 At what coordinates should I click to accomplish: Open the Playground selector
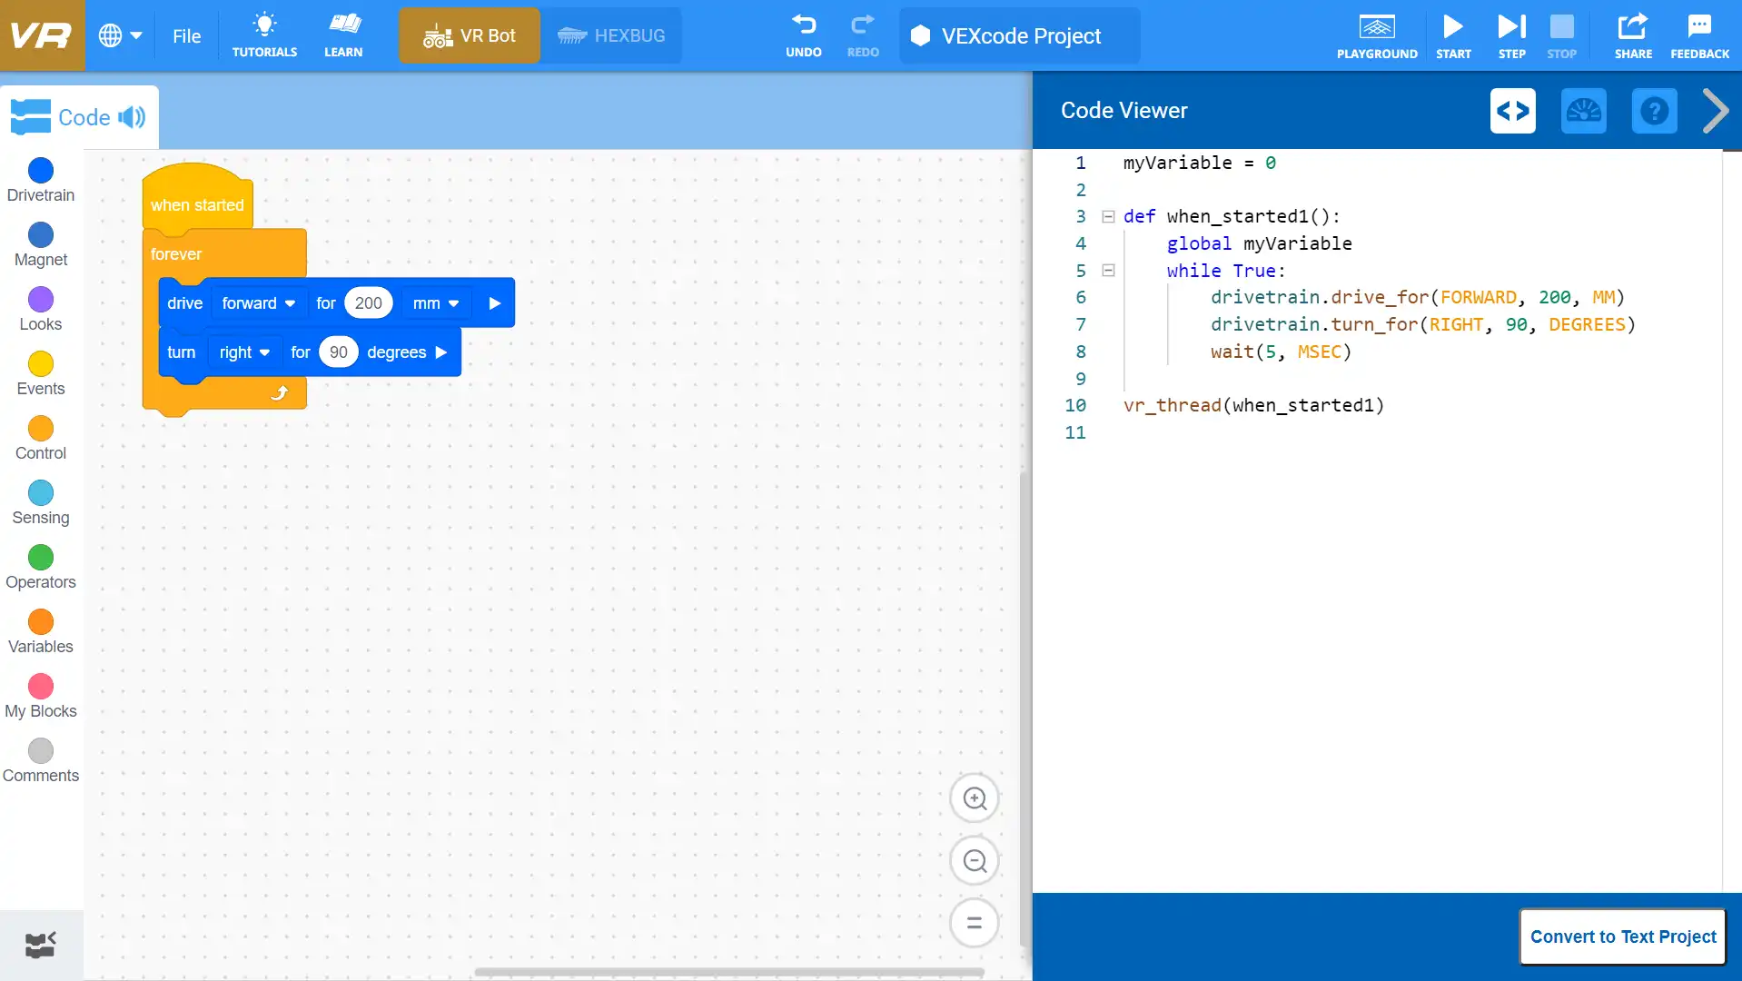(x=1376, y=35)
